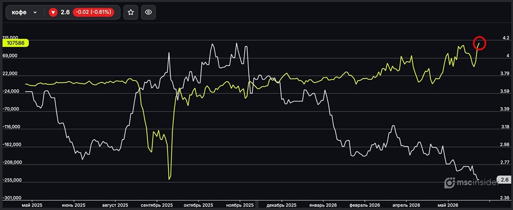The image size is (513, 210).
Task: Click the yellow 107586 value label
Action: coord(15,43)
